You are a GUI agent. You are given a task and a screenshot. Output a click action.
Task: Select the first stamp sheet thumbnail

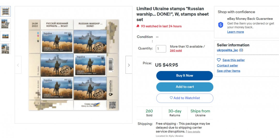pyautogui.click(x=5, y=11)
